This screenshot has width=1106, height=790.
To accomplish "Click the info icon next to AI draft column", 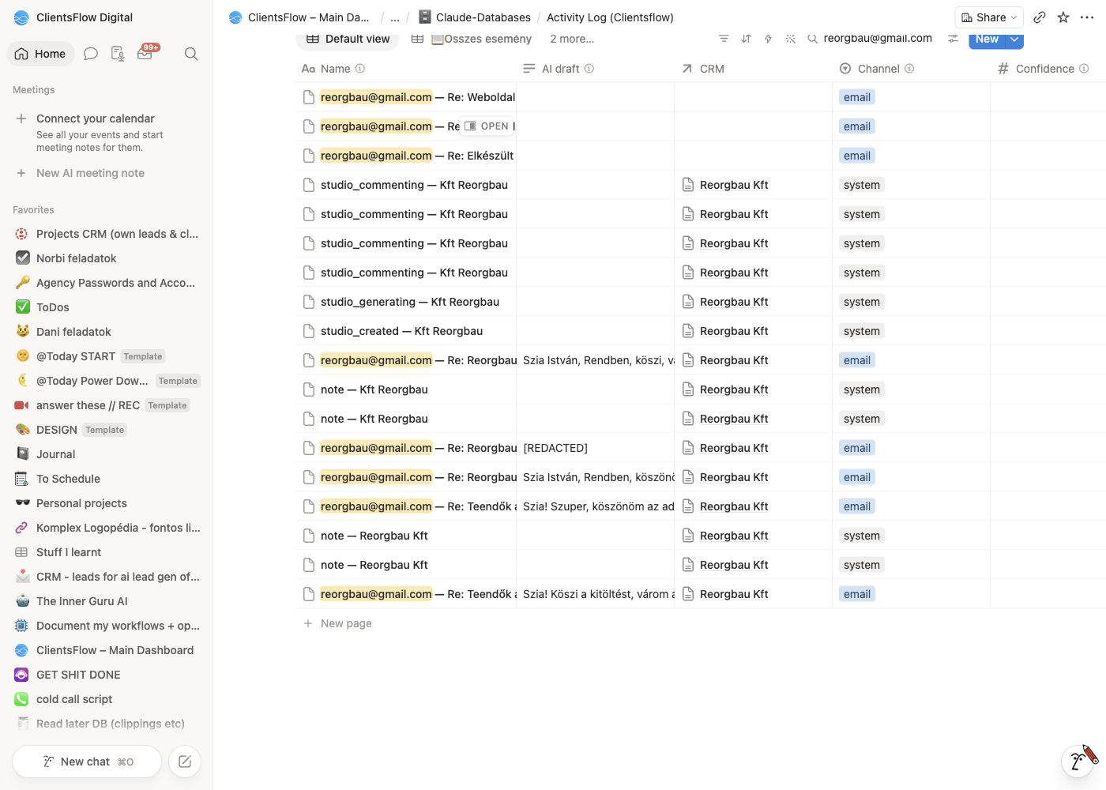I will pos(589,69).
